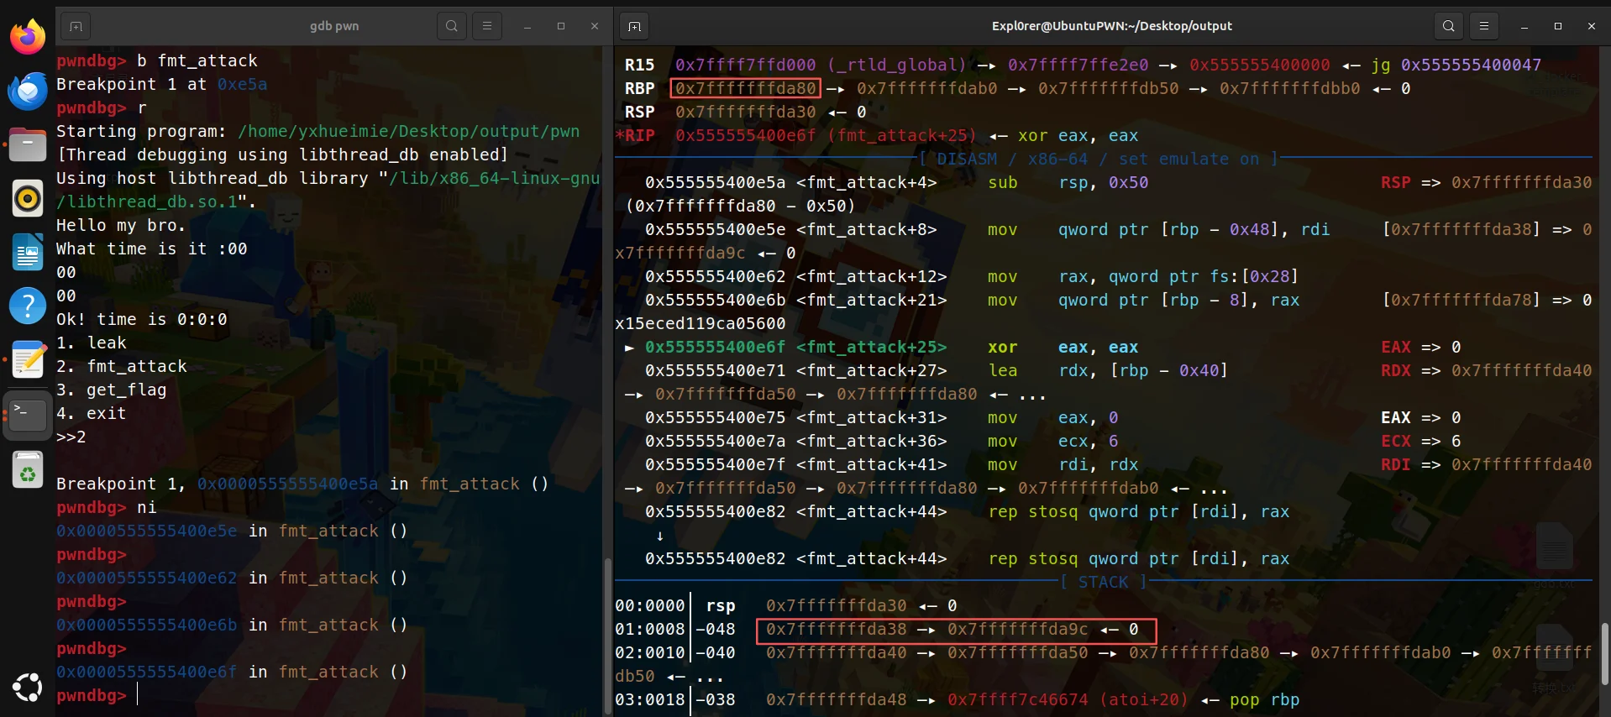This screenshot has height=717, width=1611.
Task: Add new tab in Expl0rer@UbuntuPWN terminal
Action: click(x=634, y=26)
